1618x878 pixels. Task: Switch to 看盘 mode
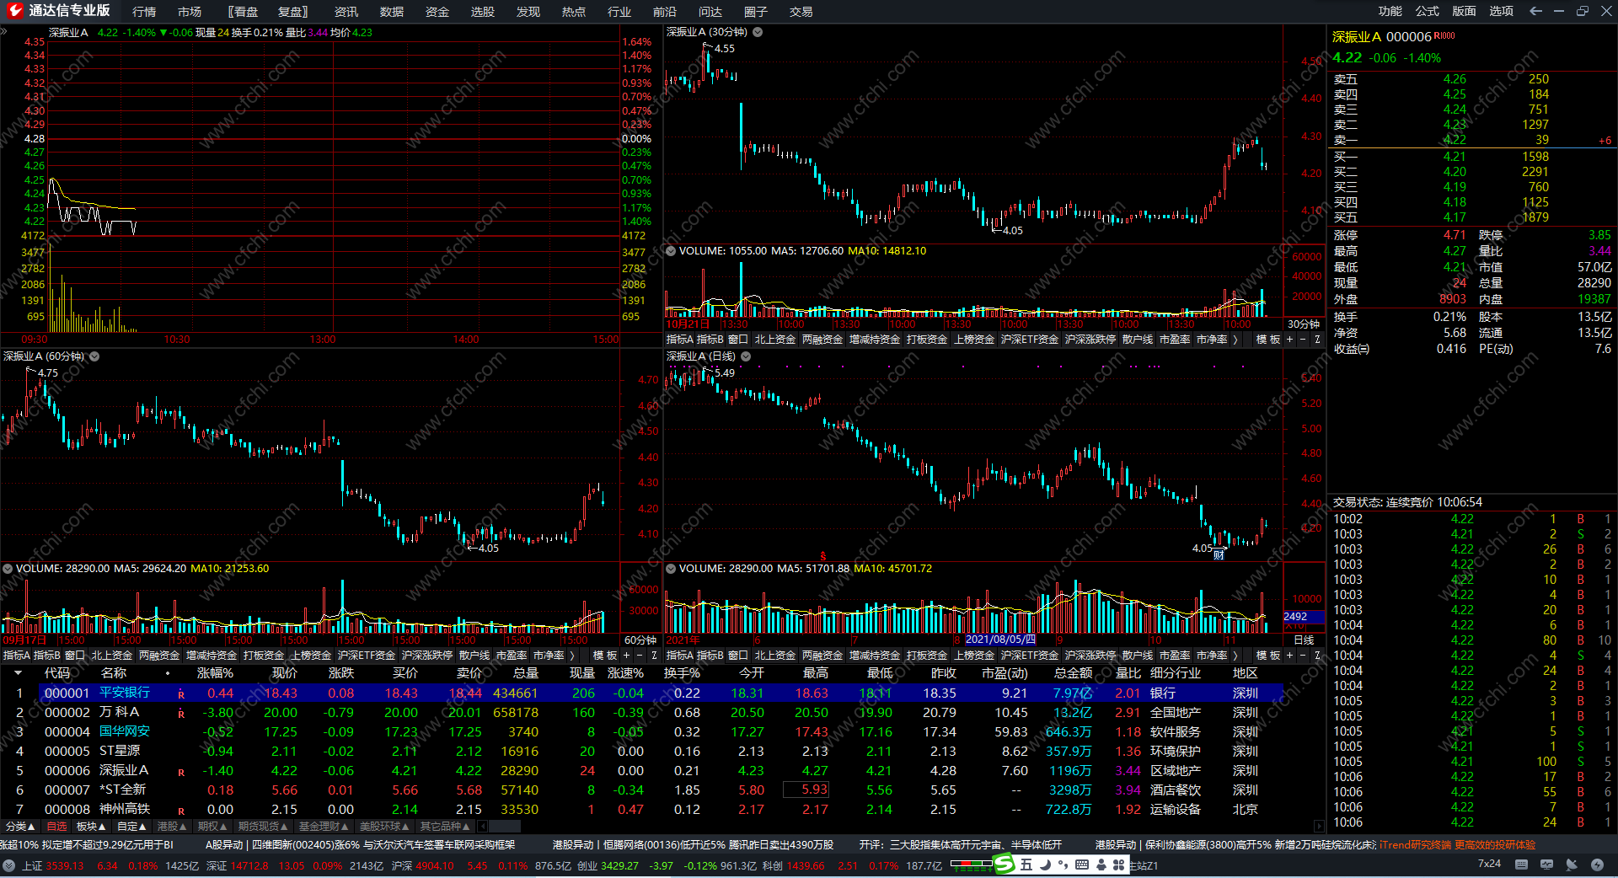[x=243, y=12]
